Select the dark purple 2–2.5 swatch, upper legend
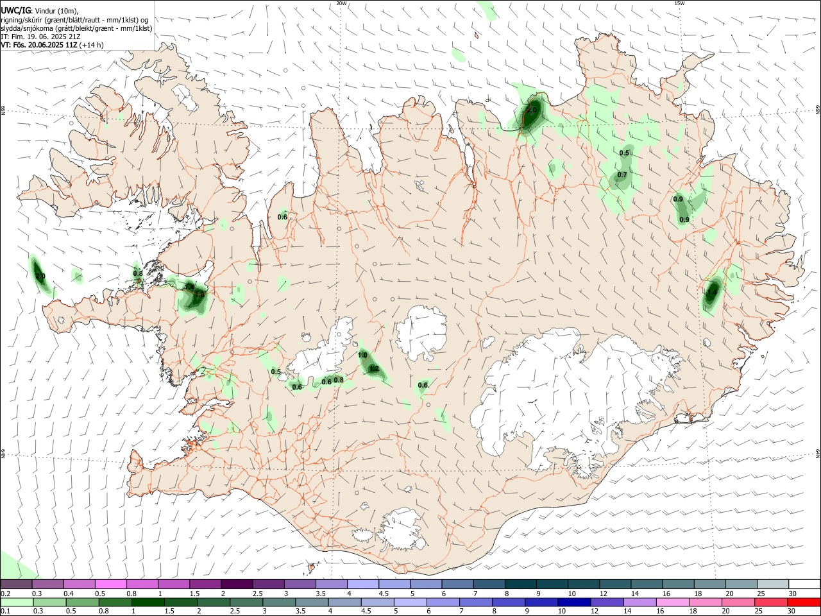The height and width of the screenshot is (616, 821). point(237,585)
